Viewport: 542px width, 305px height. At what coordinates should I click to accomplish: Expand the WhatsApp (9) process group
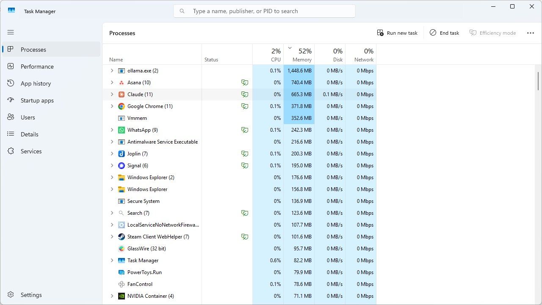[112, 130]
